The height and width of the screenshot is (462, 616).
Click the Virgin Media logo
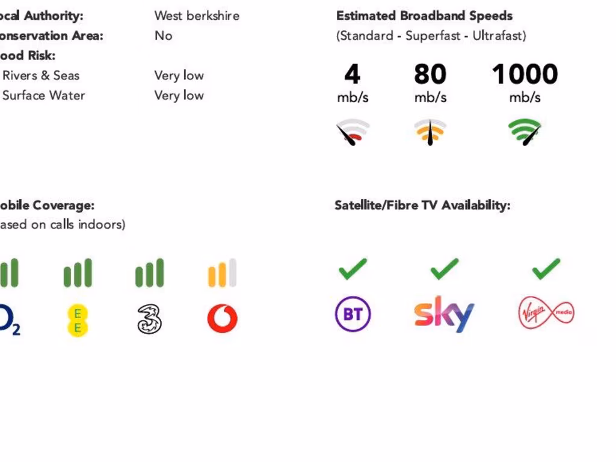coord(546,313)
